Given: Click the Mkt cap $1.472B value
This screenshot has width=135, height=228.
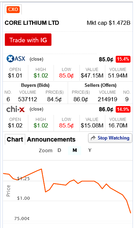Looking at the screenshot, I should [x=108, y=23].
